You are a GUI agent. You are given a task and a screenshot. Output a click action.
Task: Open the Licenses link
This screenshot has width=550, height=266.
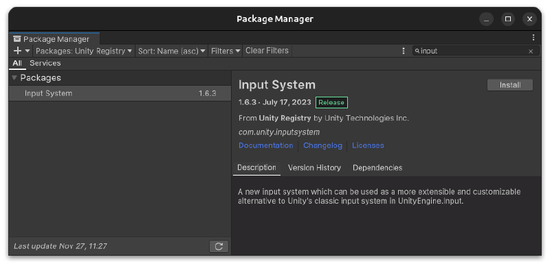[368, 145]
